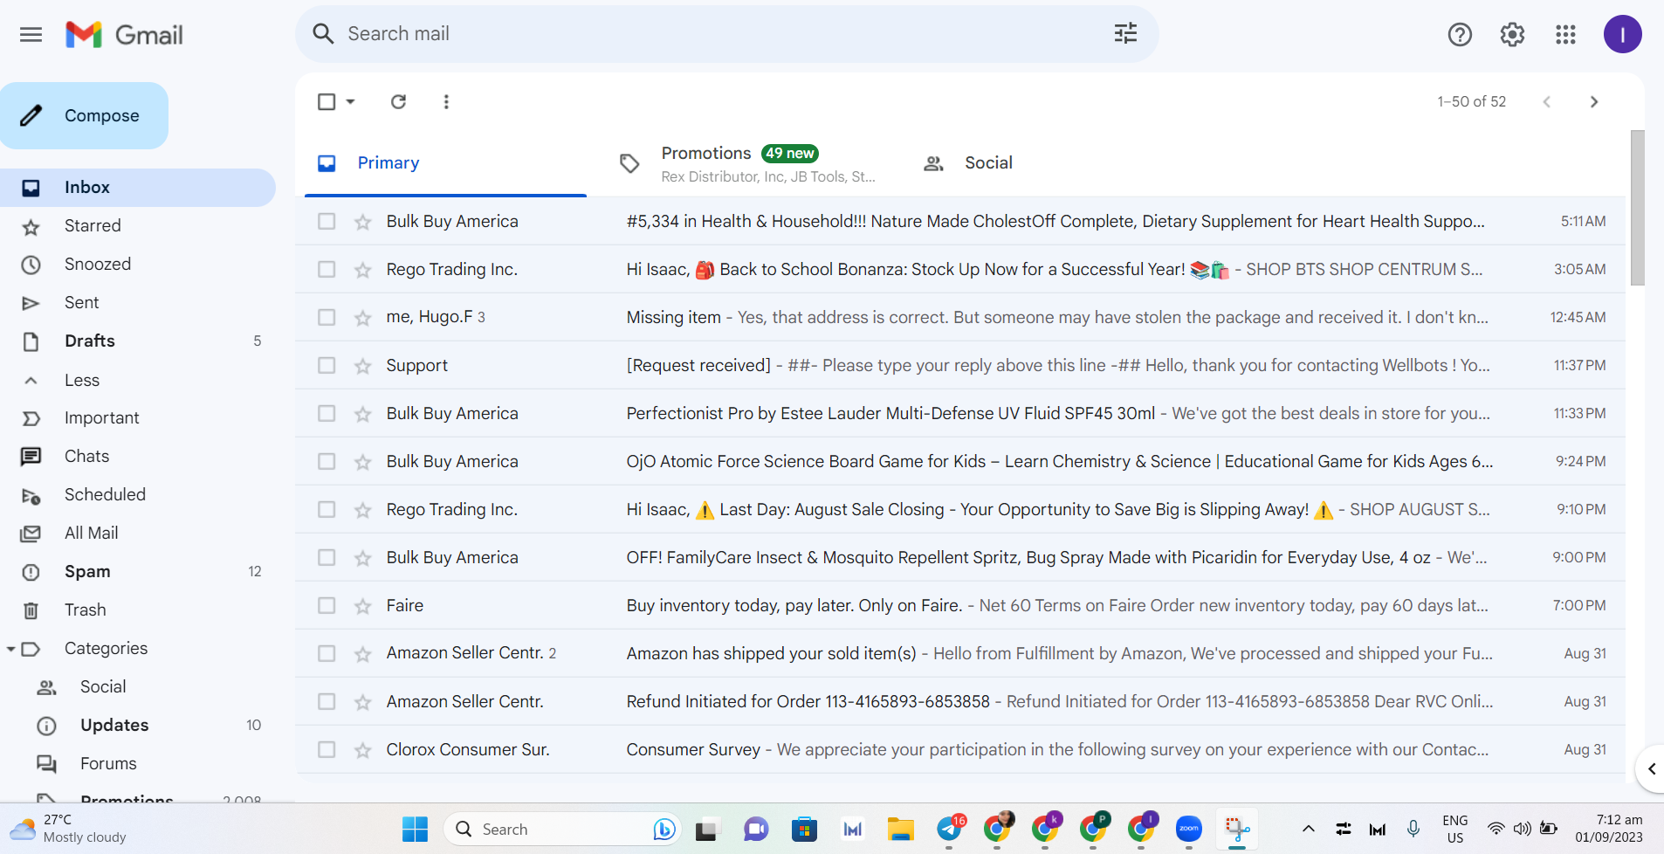This screenshot has width=1664, height=854.
Task: Open the Starred folder
Action: (x=138, y=226)
